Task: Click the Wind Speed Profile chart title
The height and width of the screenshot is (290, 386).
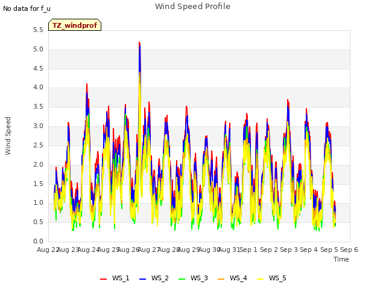Action: [192, 7]
